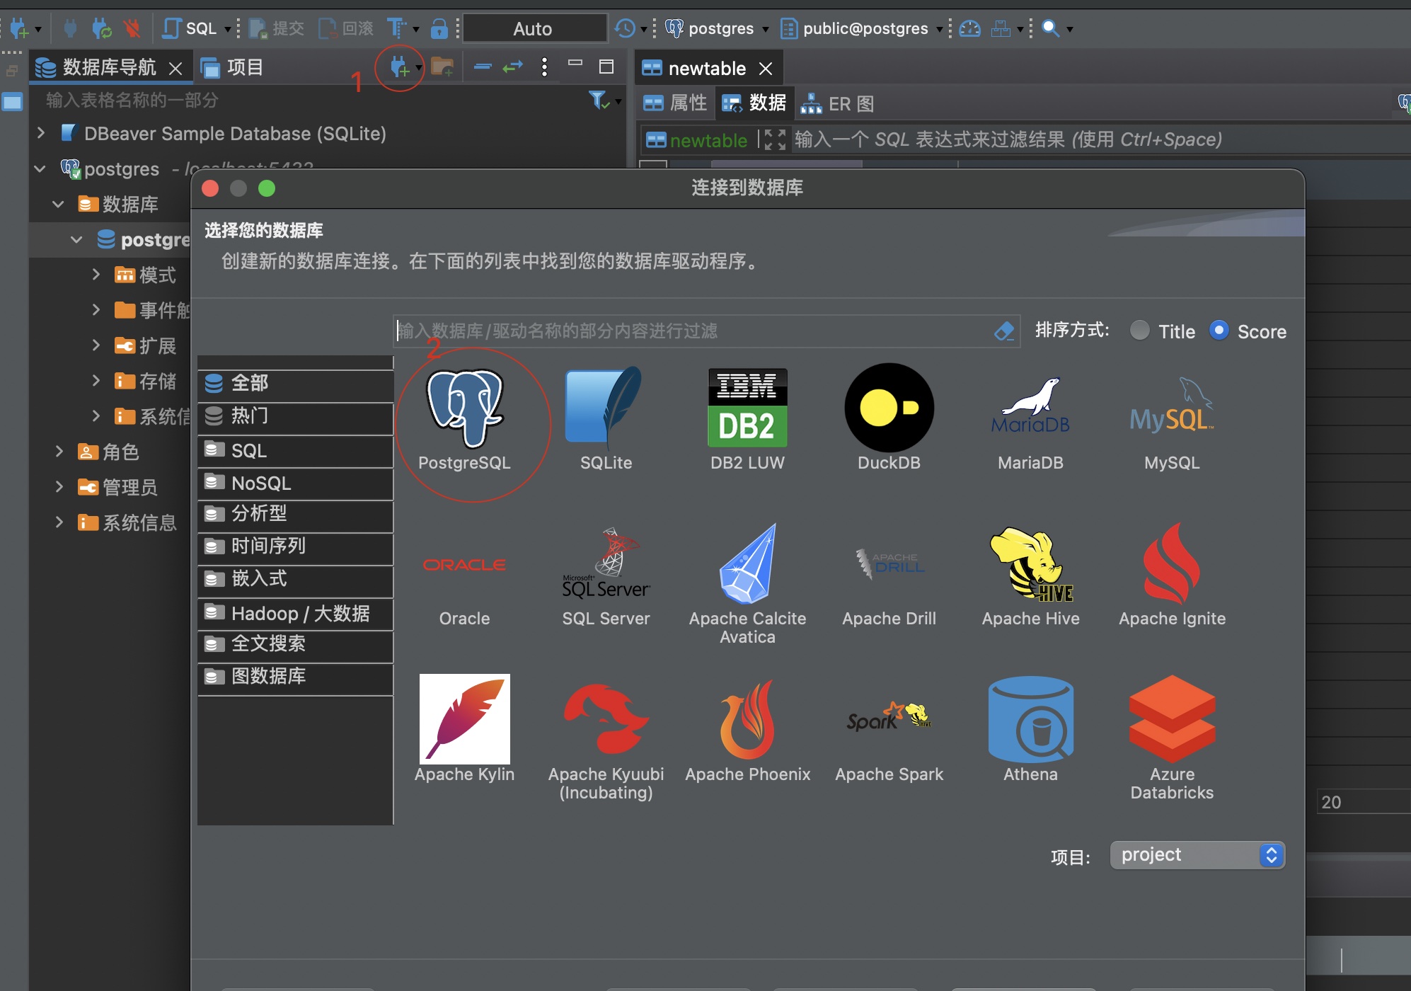Select the Hadoop / 大数据 category
The height and width of the screenshot is (991, 1411).
click(295, 613)
